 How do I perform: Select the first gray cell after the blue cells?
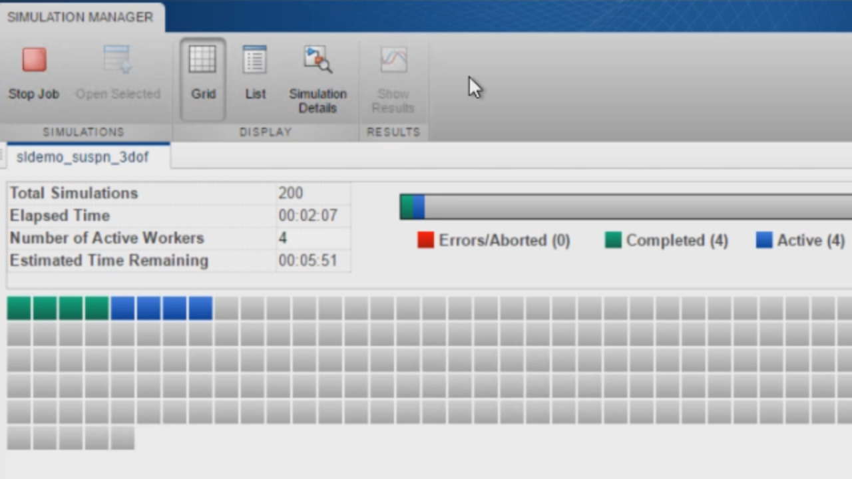click(x=226, y=309)
